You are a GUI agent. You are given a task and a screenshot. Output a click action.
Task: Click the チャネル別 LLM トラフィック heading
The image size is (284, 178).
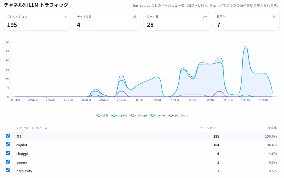(36, 5)
